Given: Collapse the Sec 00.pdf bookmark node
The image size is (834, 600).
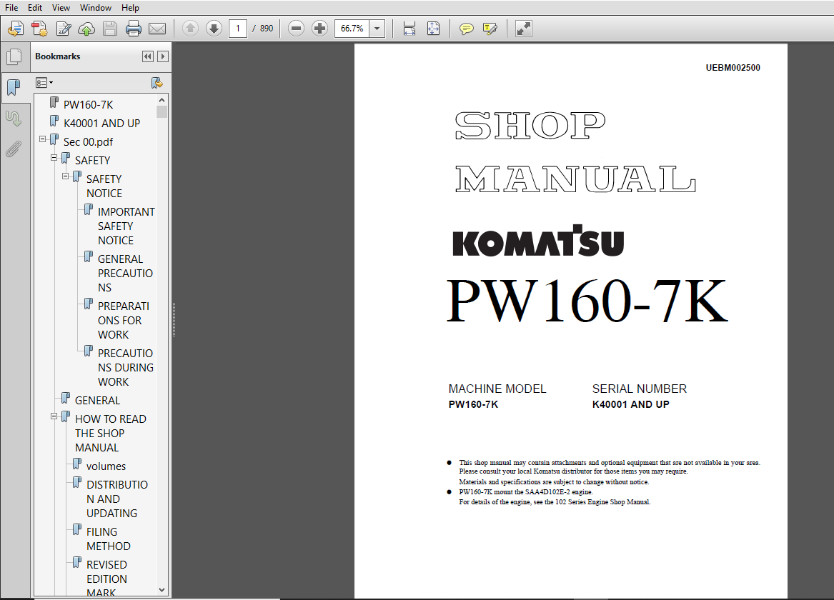Looking at the screenshot, I should tap(43, 139).
